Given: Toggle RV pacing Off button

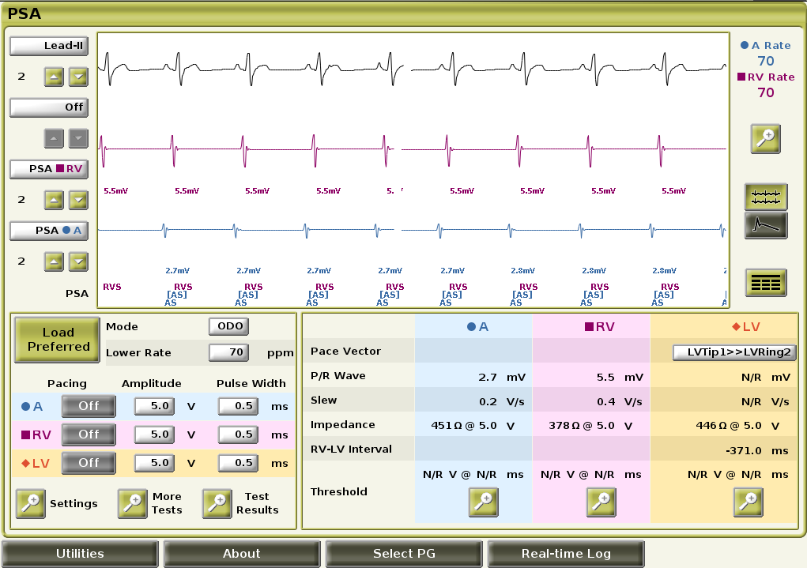Looking at the screenshot, I should click(89, 434).
